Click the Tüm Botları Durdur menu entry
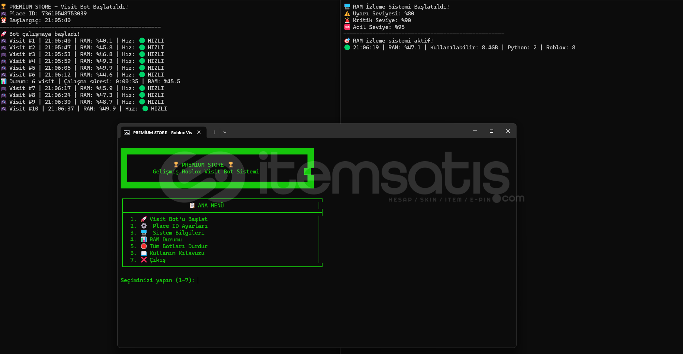 point(179,246)
